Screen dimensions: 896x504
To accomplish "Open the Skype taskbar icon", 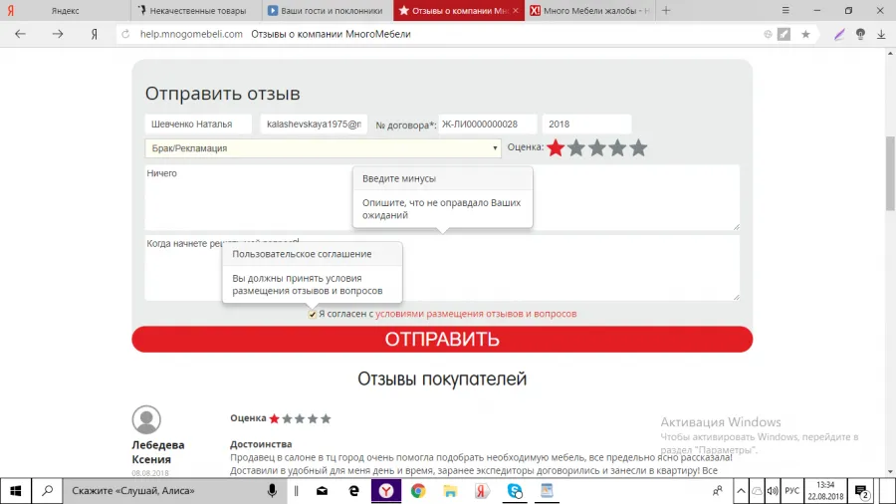I will [x=515, y=490].
